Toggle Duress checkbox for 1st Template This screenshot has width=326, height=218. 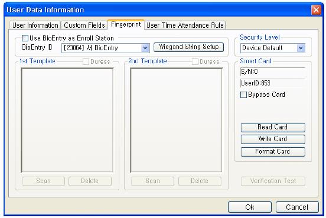[86, 62]
